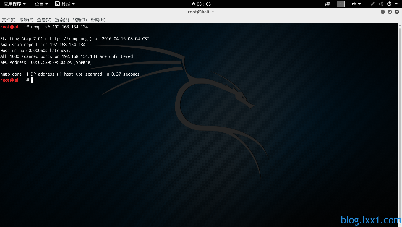Open the 应用程序 applications menu
Image resolution: width=402 pixels, height=227 pixels.
point(14,4)
